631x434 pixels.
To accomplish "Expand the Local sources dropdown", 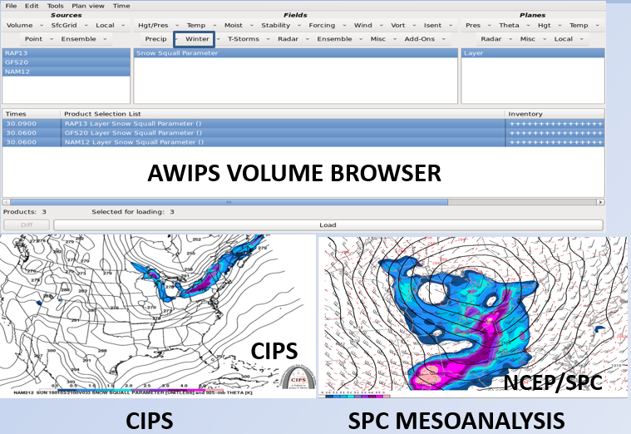I will click(x=110, y=26).
